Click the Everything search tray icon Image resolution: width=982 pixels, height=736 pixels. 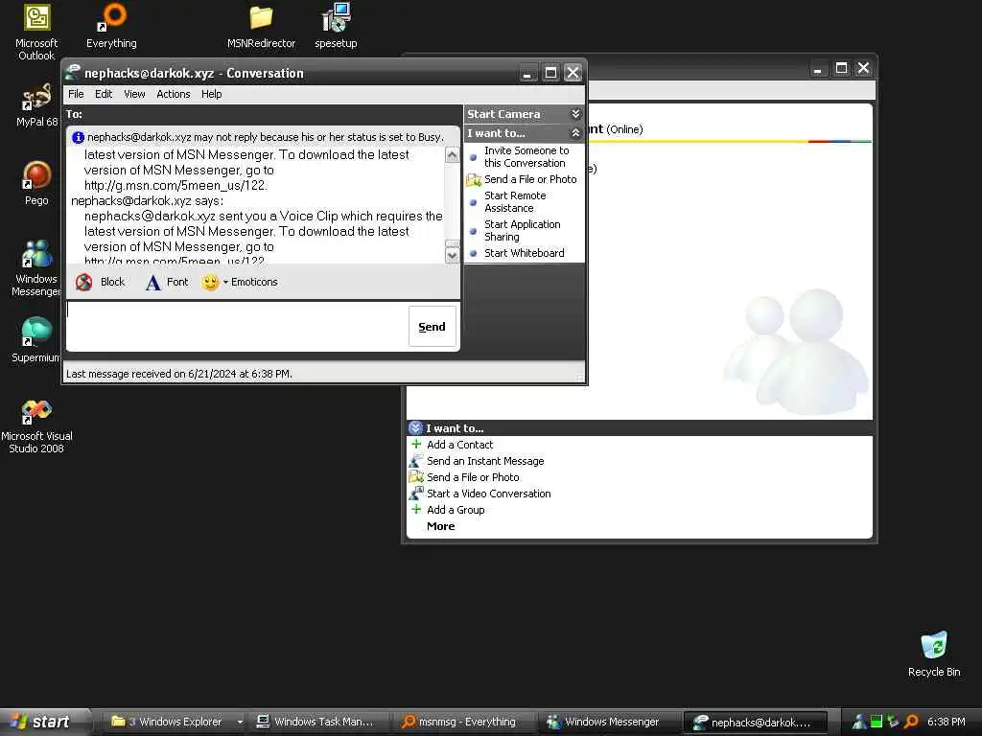tap(911, 722)
